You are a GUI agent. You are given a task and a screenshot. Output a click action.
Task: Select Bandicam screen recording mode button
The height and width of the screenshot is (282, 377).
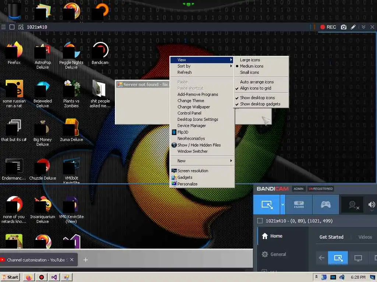(x=267, y=205)
